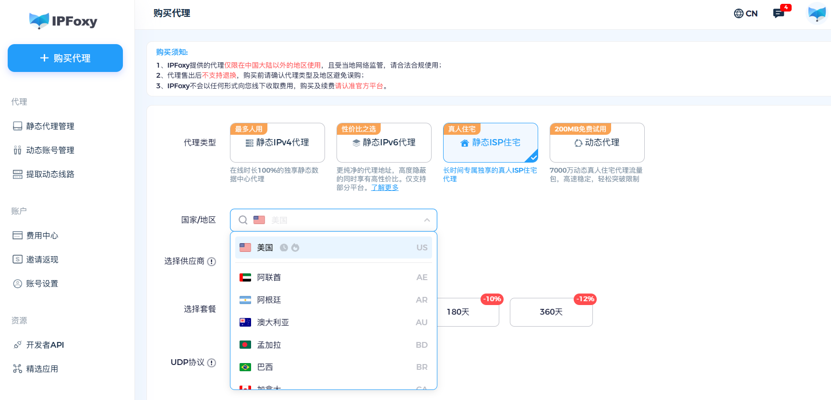
Task: Click the 真人住宅 badge
Action: (462, 129)
